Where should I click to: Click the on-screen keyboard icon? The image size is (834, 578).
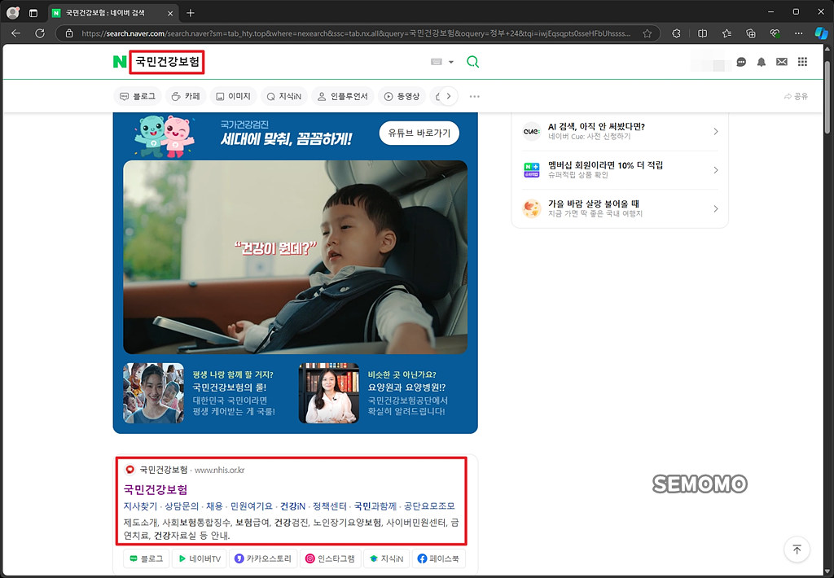click(437, 62)
